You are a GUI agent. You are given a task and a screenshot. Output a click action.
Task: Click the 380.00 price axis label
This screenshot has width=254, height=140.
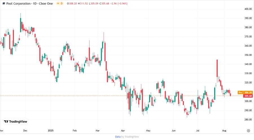248,28
